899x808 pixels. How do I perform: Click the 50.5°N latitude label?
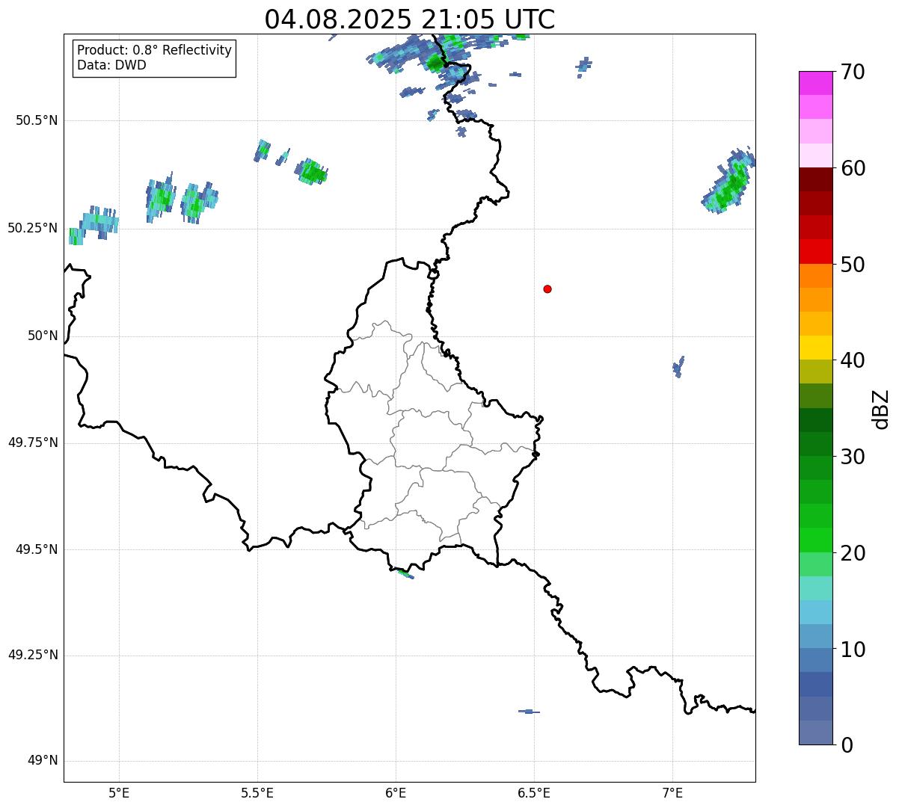[x=37, y=120]
